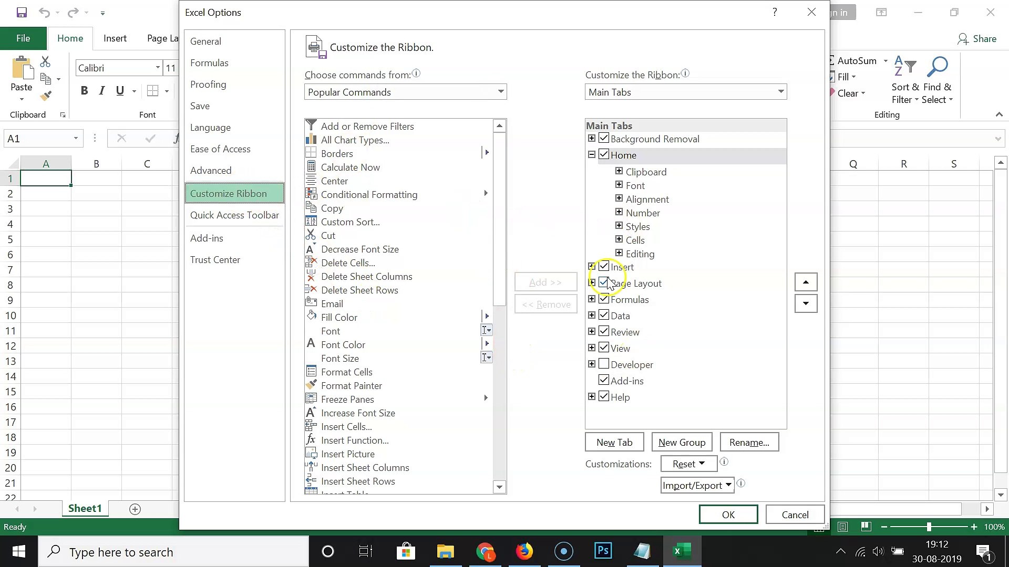Viewport: 1009px width, 567px height.
Task: Expand the Background Removal node
Action: [592, 139]
